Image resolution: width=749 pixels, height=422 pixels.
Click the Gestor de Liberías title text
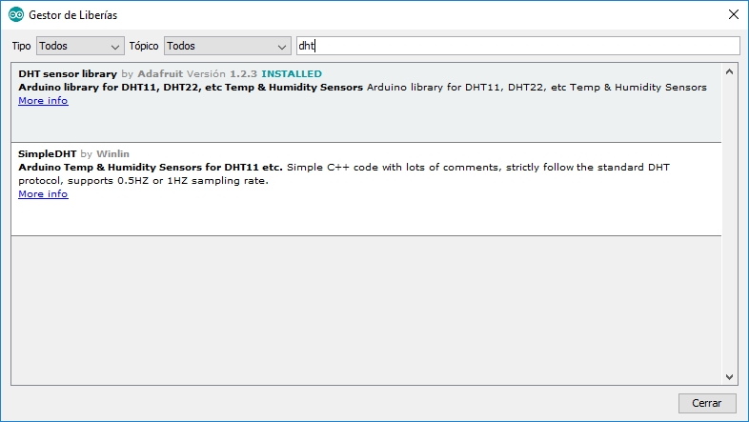tap(73, 15)
